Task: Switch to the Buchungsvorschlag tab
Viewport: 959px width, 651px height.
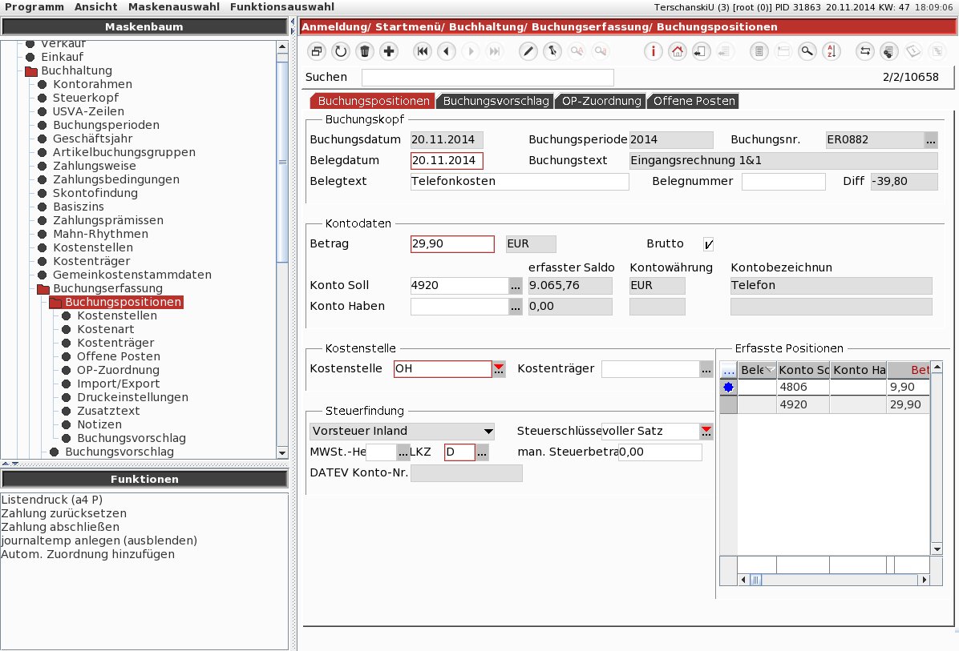Action: point(496,101)
